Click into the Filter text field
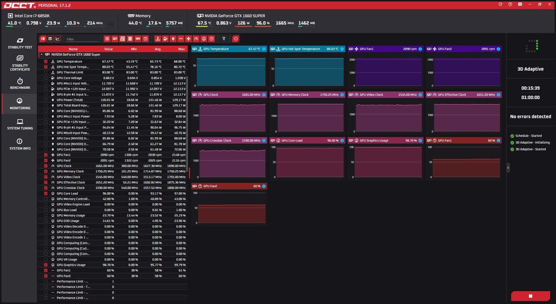The image size is (556, 304). [x=82, y=39]
